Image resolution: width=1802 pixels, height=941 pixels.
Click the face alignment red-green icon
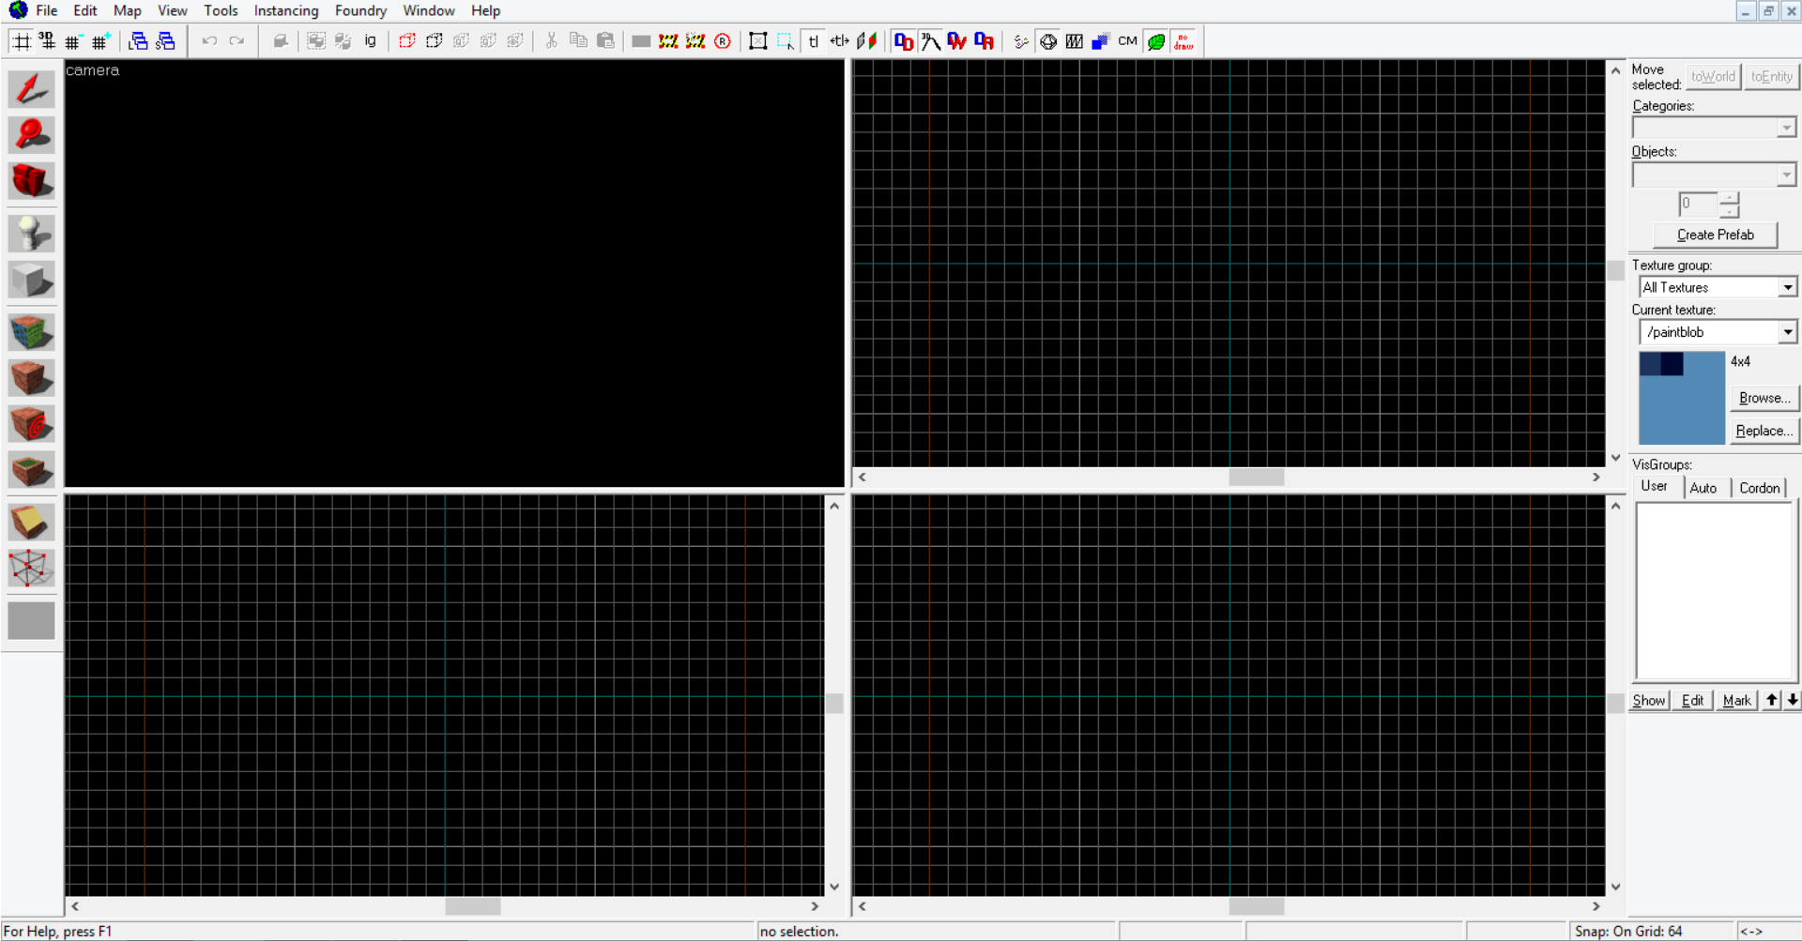[x=867, y=41]
